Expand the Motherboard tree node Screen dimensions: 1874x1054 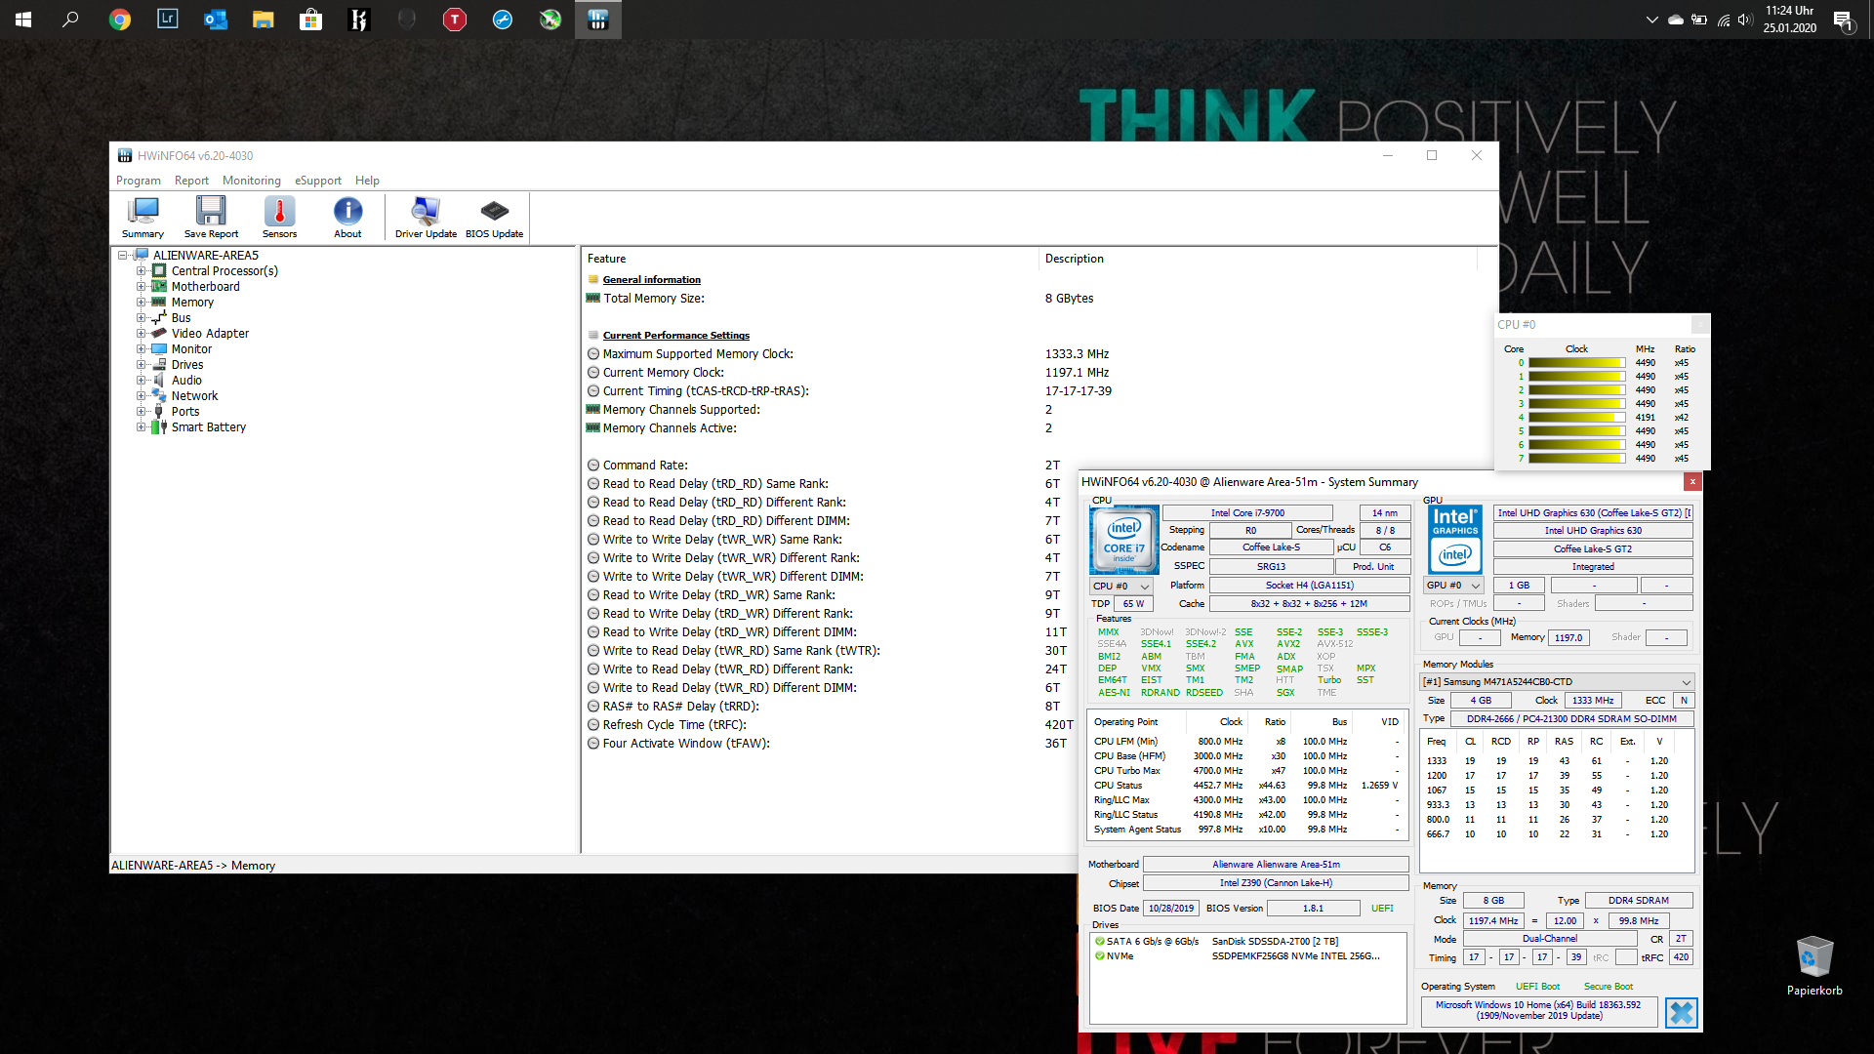pos(141,287)
